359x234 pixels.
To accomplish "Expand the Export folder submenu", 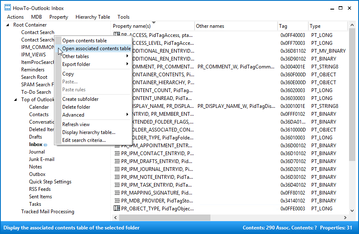I will click(127, 64).
